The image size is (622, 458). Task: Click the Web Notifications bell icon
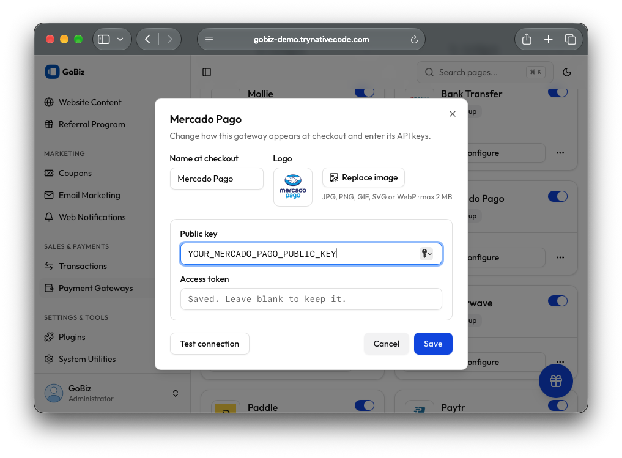49,217
